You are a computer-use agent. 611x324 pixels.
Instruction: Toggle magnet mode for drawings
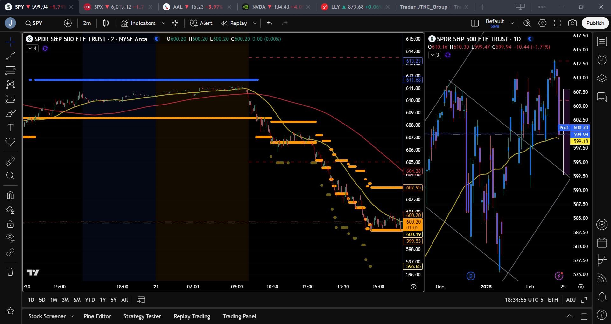[10, 195]
